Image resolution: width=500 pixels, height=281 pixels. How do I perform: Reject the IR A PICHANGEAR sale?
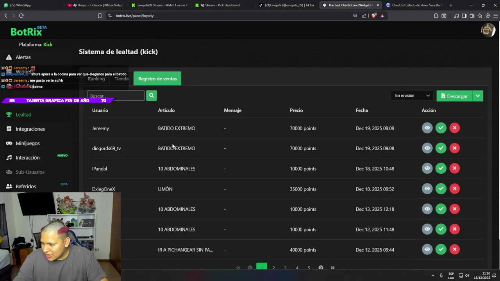(x=455, y=250)
